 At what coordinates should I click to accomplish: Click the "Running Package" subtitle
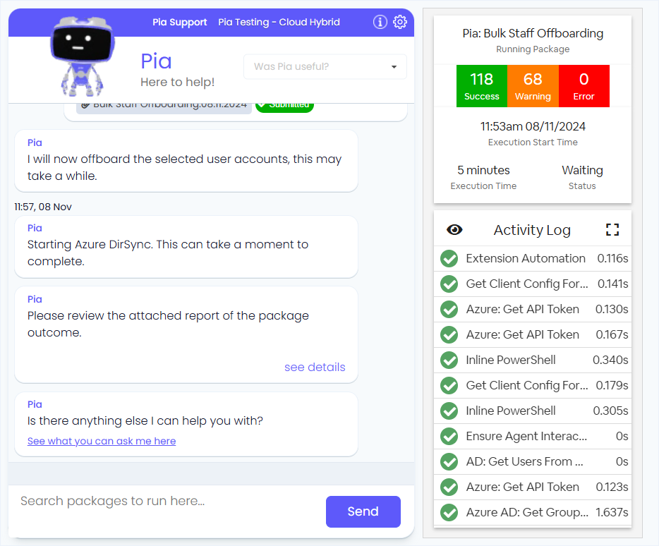[x=533, y=49]
